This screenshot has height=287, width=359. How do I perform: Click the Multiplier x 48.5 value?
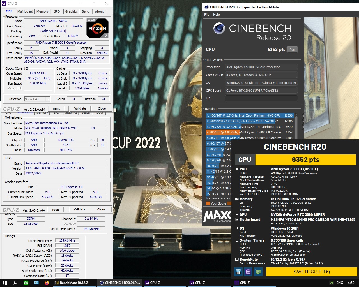click(38, 78)
